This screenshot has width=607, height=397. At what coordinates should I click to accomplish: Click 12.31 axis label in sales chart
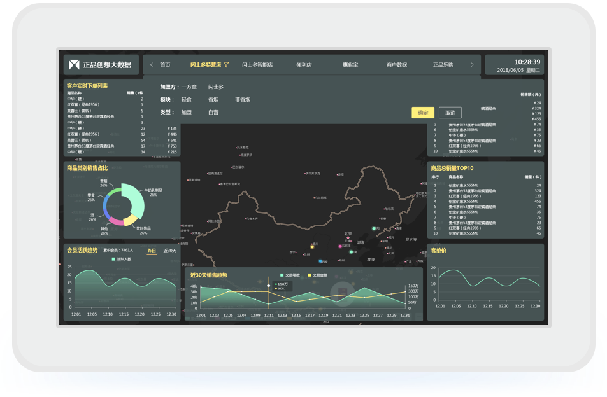(405, 316)
